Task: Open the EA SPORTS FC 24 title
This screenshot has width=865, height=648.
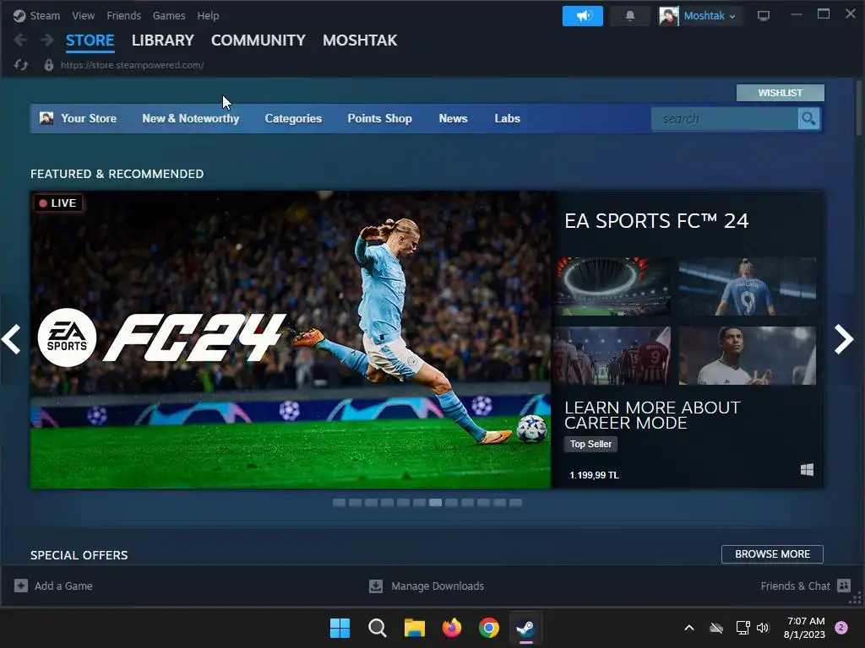Action: [x=656, y=221]
